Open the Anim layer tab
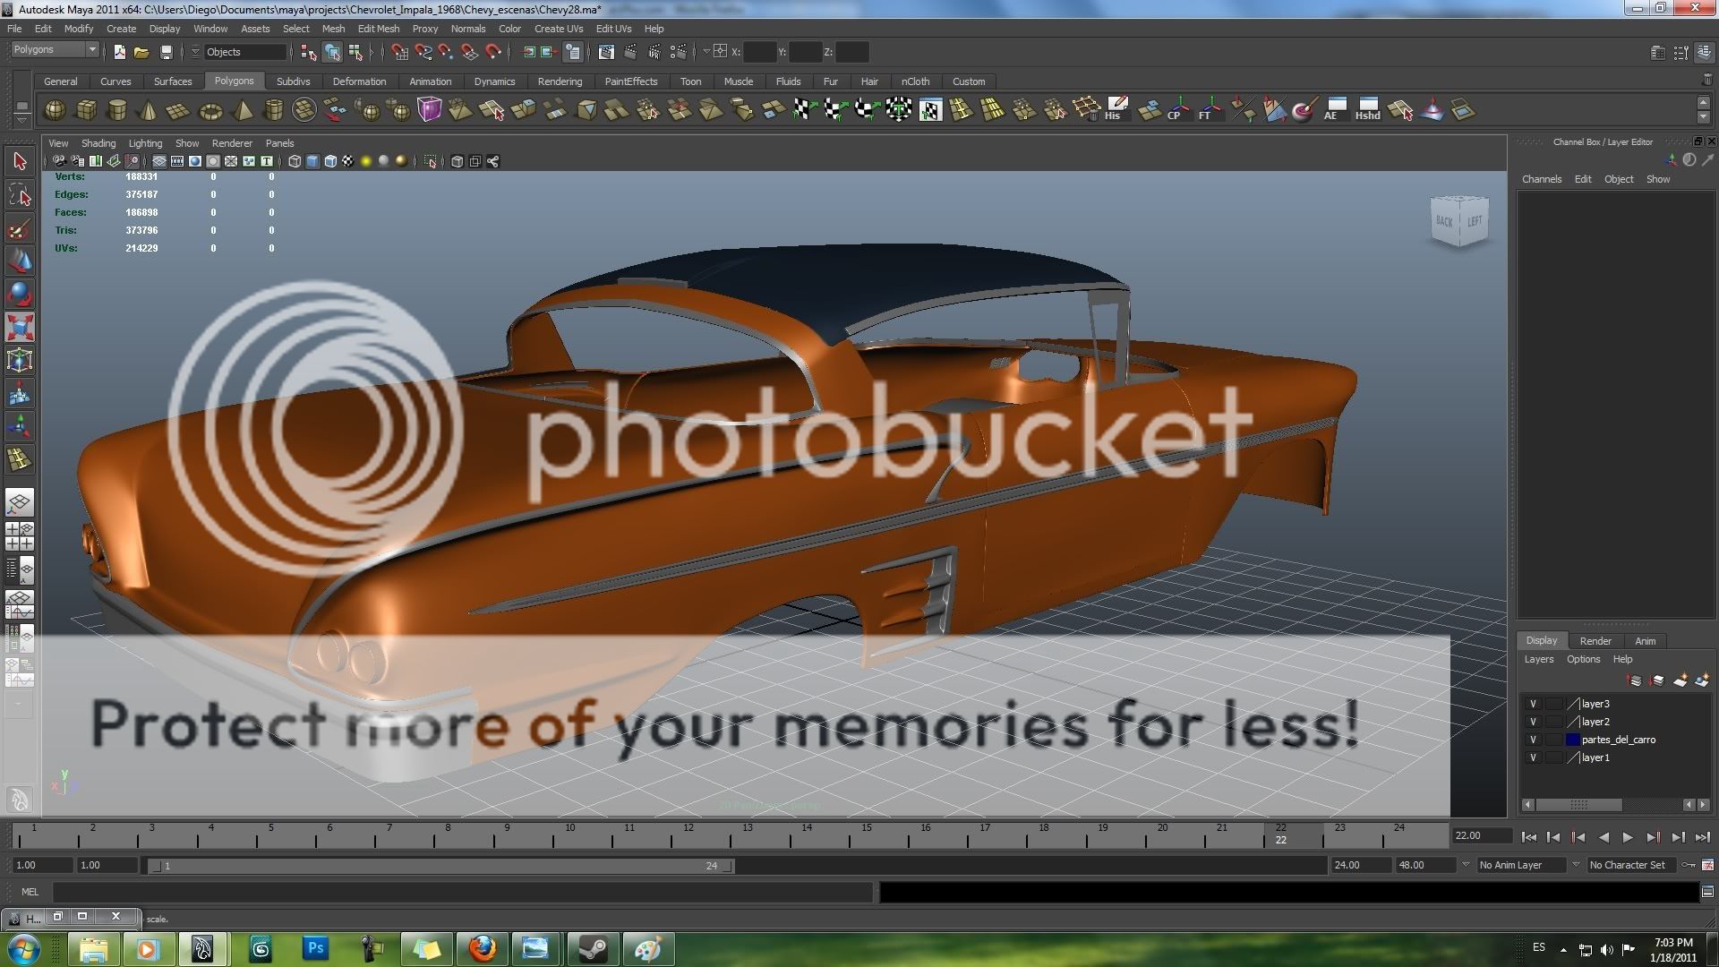This screenshot has height=967, width=1719. pyautogui.click(x=1645, y=641)
